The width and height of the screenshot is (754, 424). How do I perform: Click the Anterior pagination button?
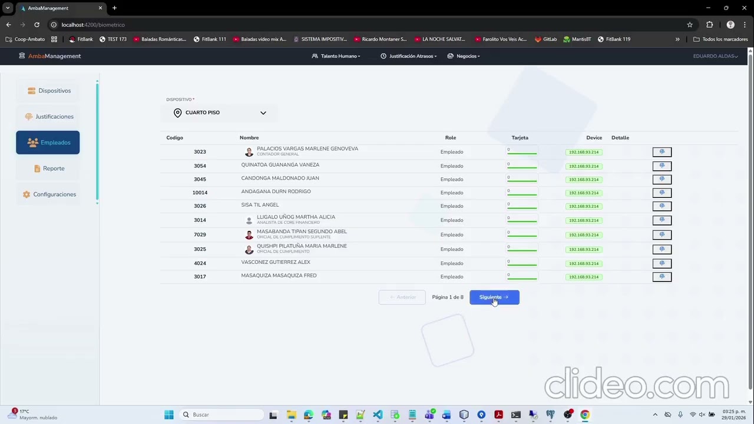click(402, 297)
